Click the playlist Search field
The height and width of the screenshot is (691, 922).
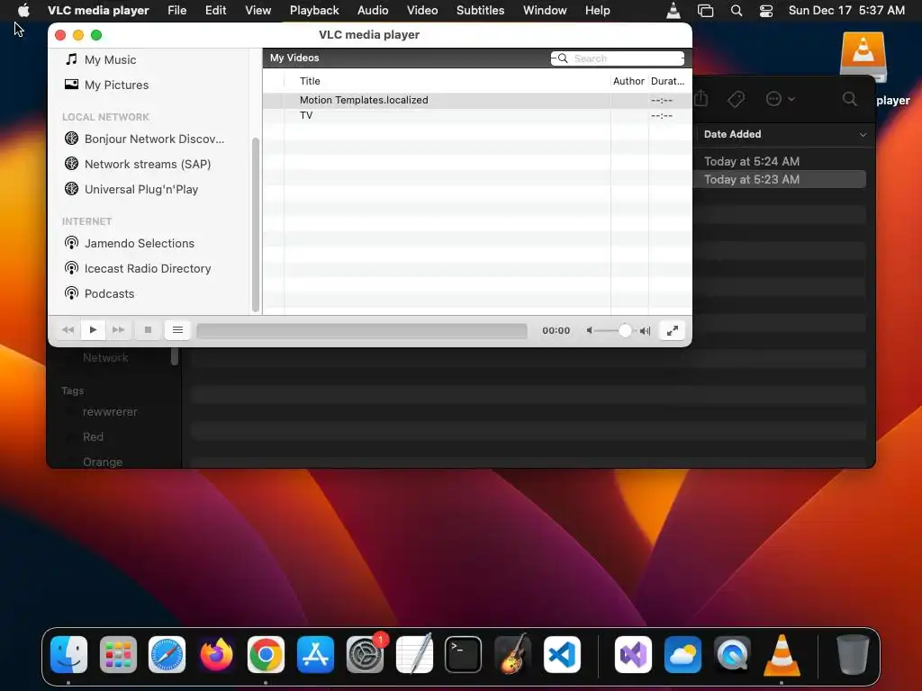point(618,58)
